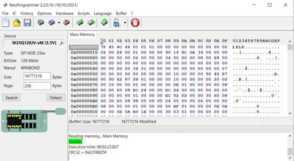Expand the Write IC dropdown arrow
Image resolution: width=294 pixels, height=161 pixels.
pyautogui.click(x=59, y=23)
